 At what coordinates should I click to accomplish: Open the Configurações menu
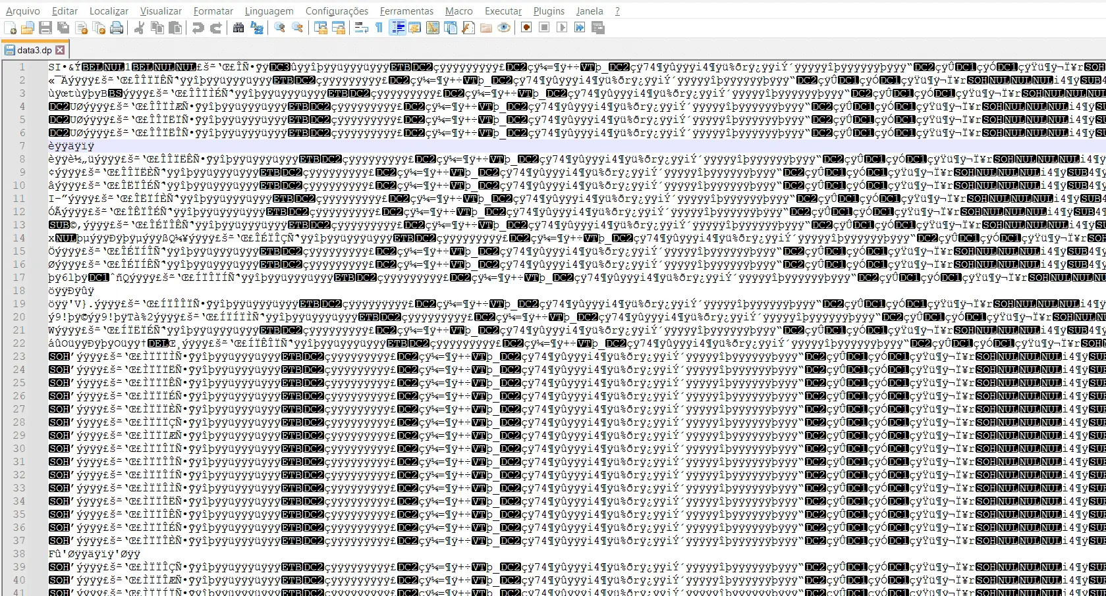pos(337,11)
